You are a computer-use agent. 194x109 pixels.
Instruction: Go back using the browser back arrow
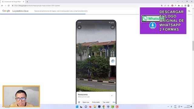click(x=2, y=5)
